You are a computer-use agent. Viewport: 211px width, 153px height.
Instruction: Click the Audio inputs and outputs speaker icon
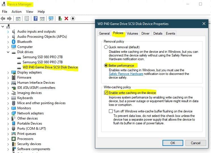[x=13, y=32]
